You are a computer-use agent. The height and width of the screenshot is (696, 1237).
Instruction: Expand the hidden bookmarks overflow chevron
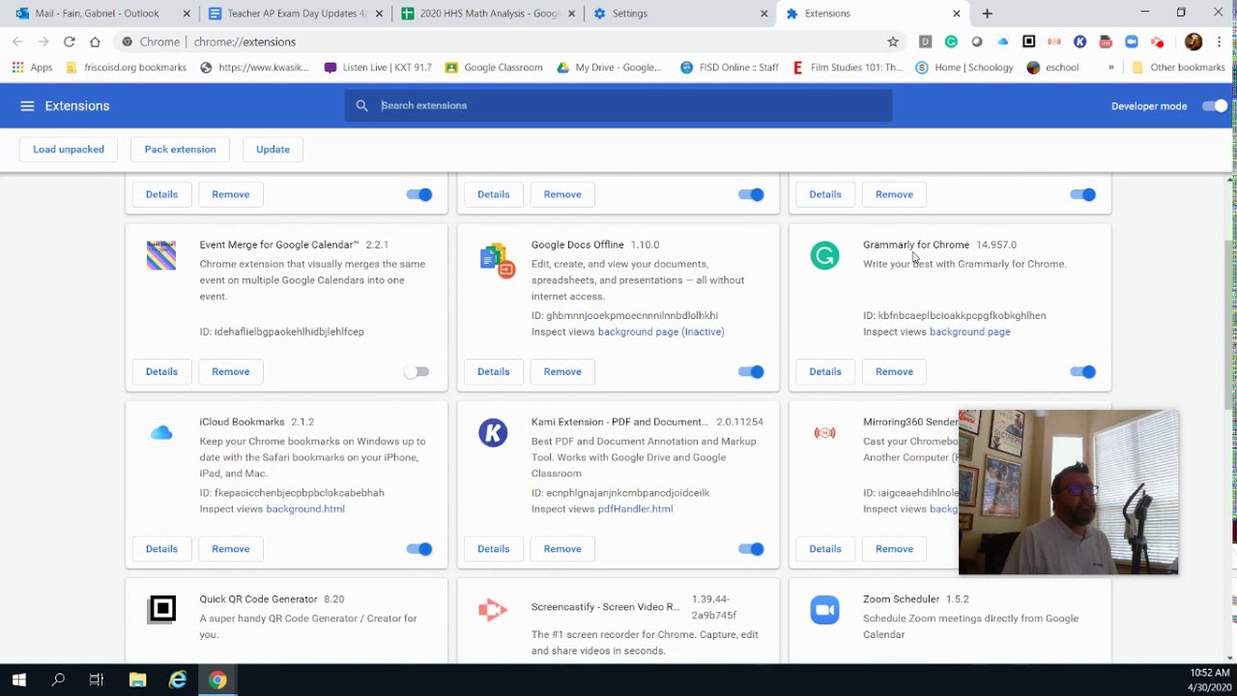tap(1110, 68)
